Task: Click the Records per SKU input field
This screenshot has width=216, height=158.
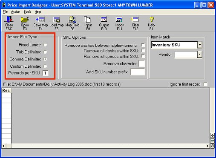Action: tap(46, 73)
